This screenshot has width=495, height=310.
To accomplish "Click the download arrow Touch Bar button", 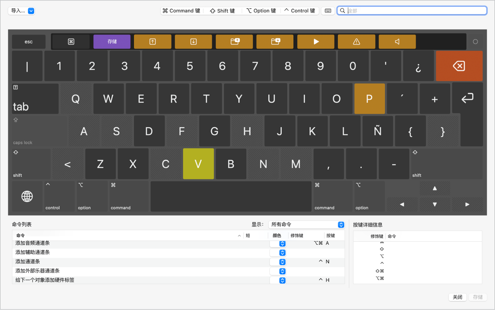I will [193, 42].
